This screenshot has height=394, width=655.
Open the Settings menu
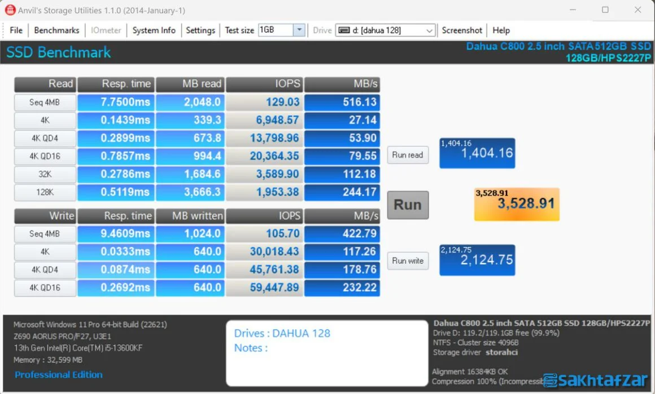[200, 30]
